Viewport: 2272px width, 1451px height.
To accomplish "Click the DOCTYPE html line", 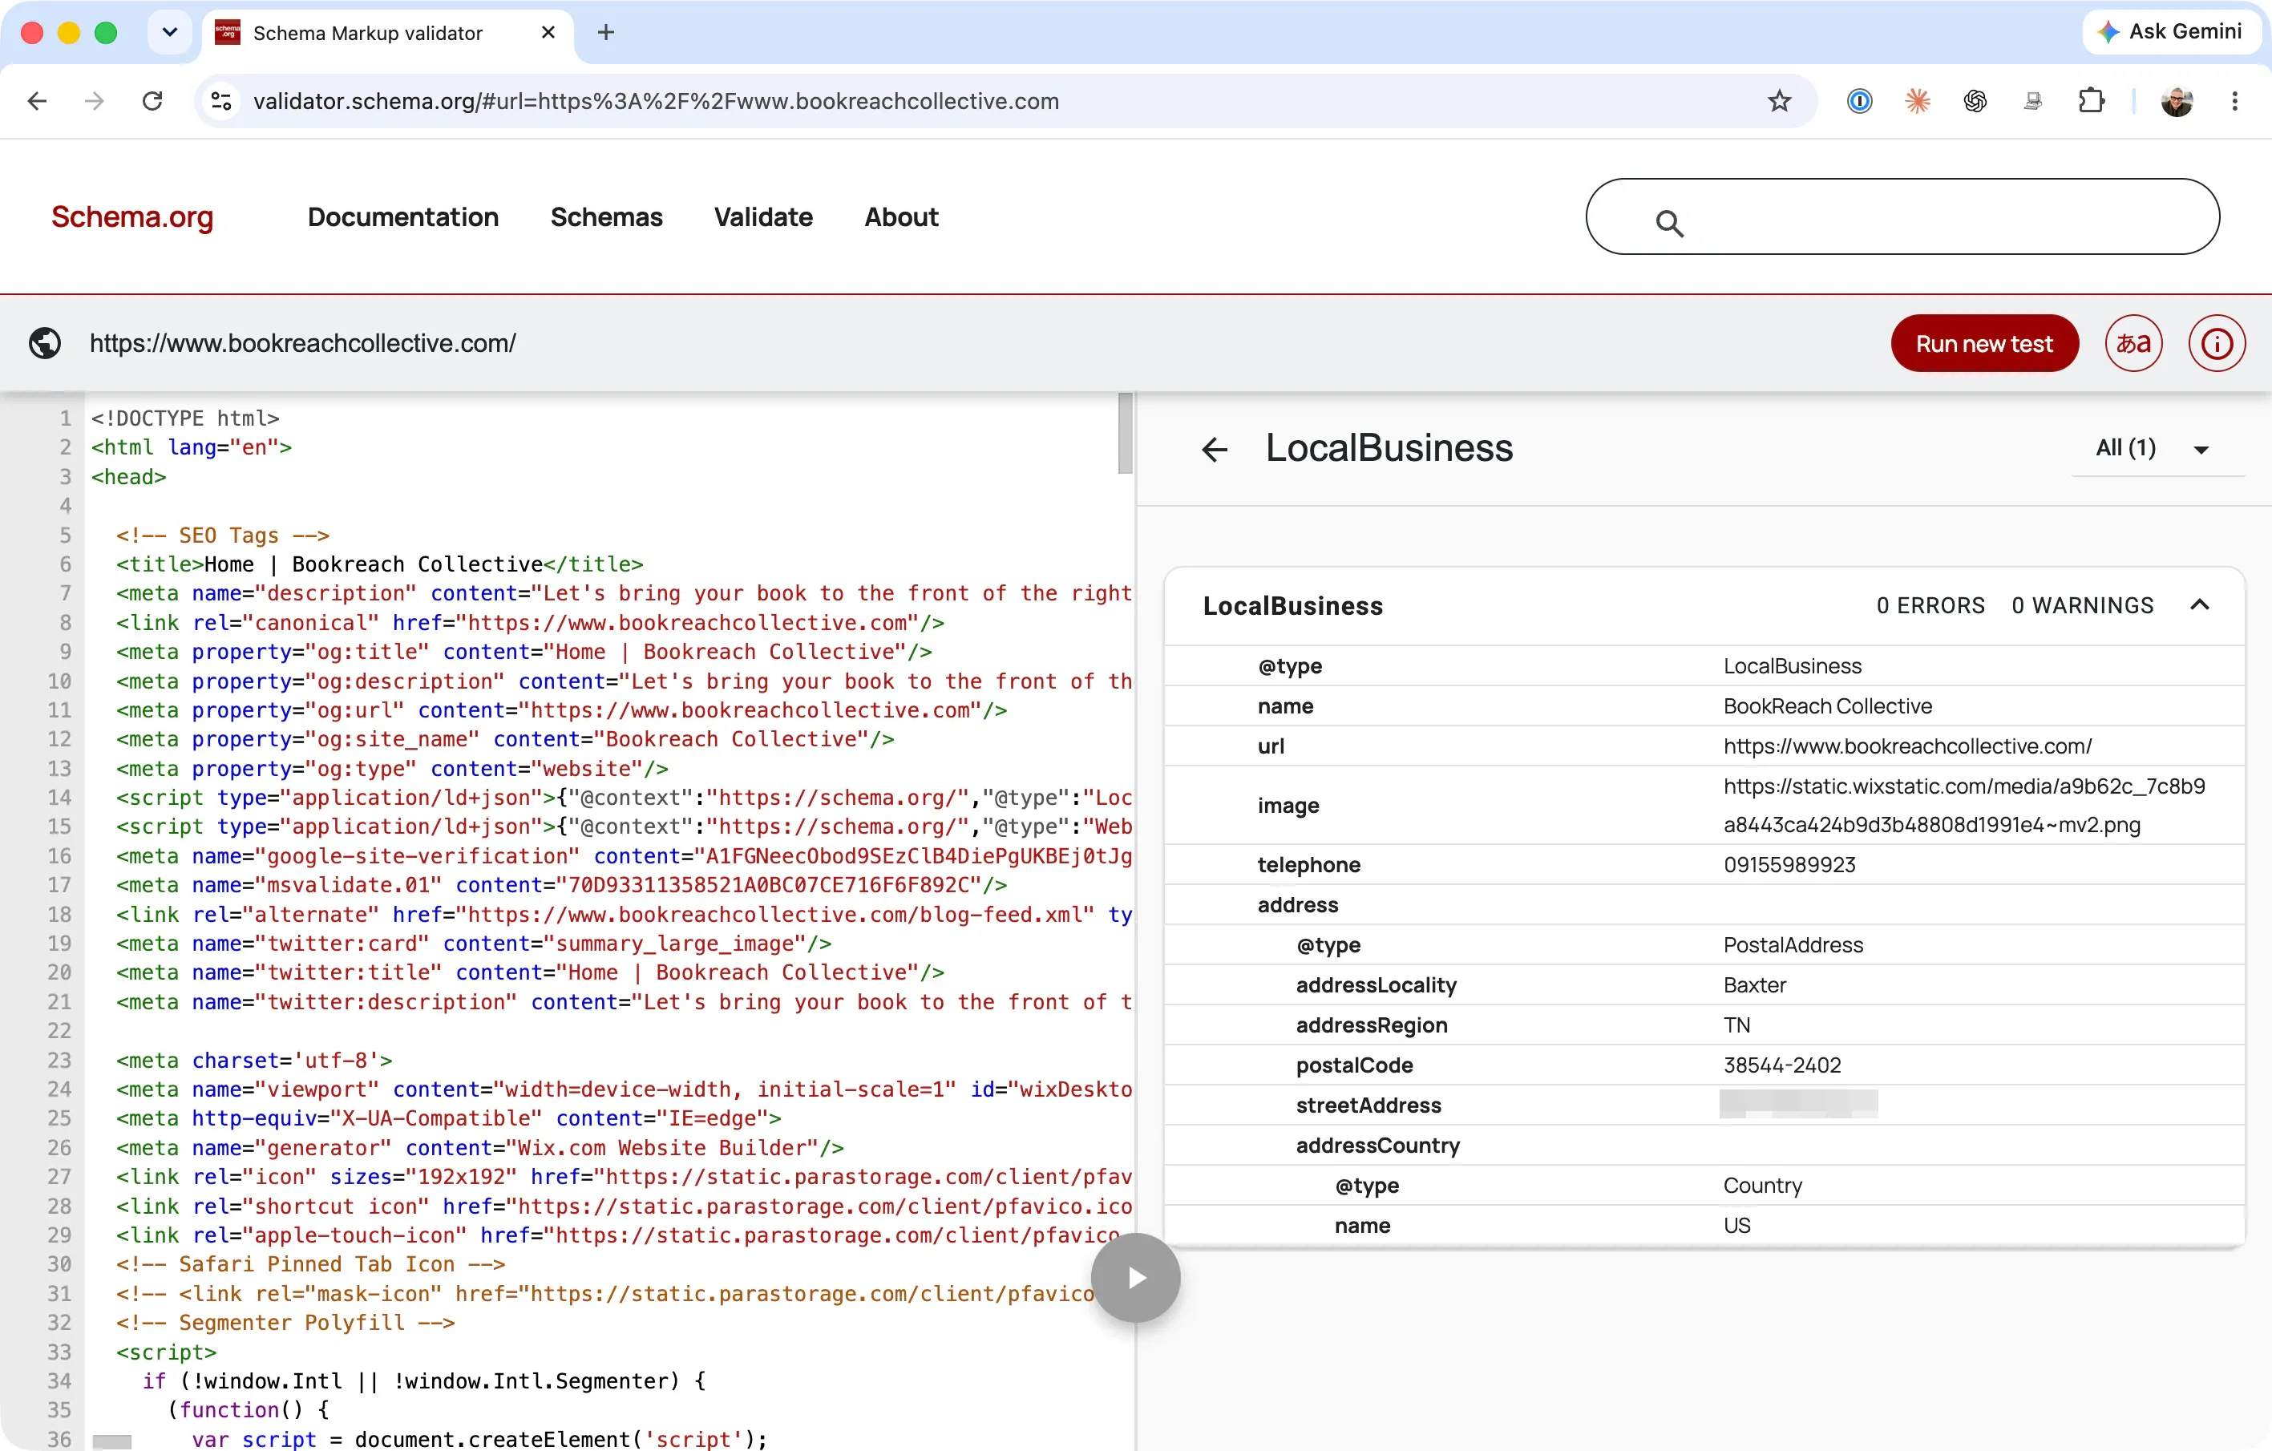I will coord(185,418).
